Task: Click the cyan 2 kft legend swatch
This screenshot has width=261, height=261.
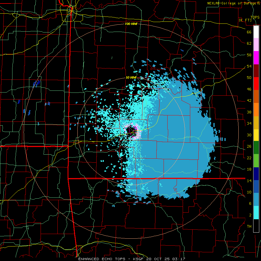Action: point(256,213)
